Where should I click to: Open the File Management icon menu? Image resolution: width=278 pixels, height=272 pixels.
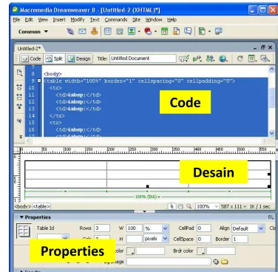210,58
